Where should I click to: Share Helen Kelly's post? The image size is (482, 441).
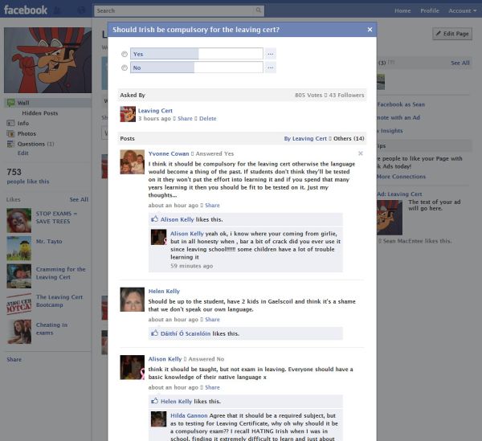212,320
